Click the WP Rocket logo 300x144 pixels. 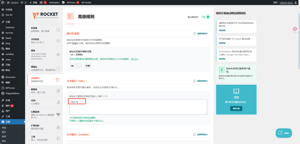(45, 15)
